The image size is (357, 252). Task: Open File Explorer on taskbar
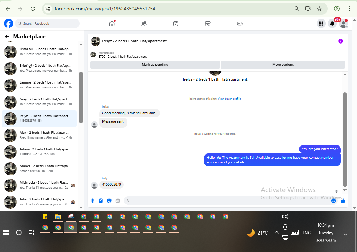pyautogui.click(x=58, y=217)
